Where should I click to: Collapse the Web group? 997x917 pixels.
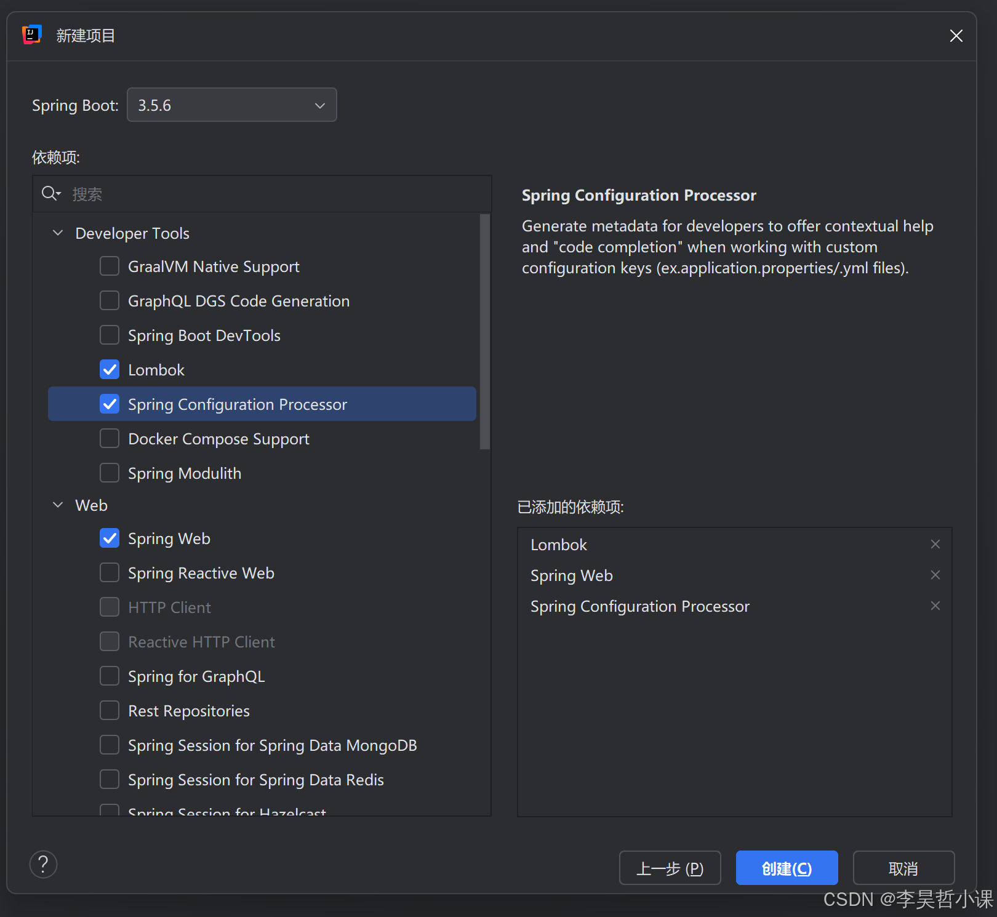58,505
